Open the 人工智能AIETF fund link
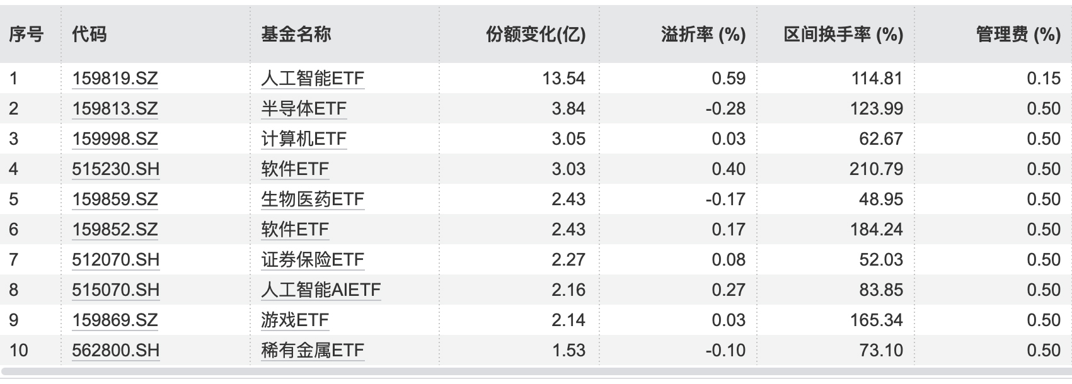 [x=321, y=290]
